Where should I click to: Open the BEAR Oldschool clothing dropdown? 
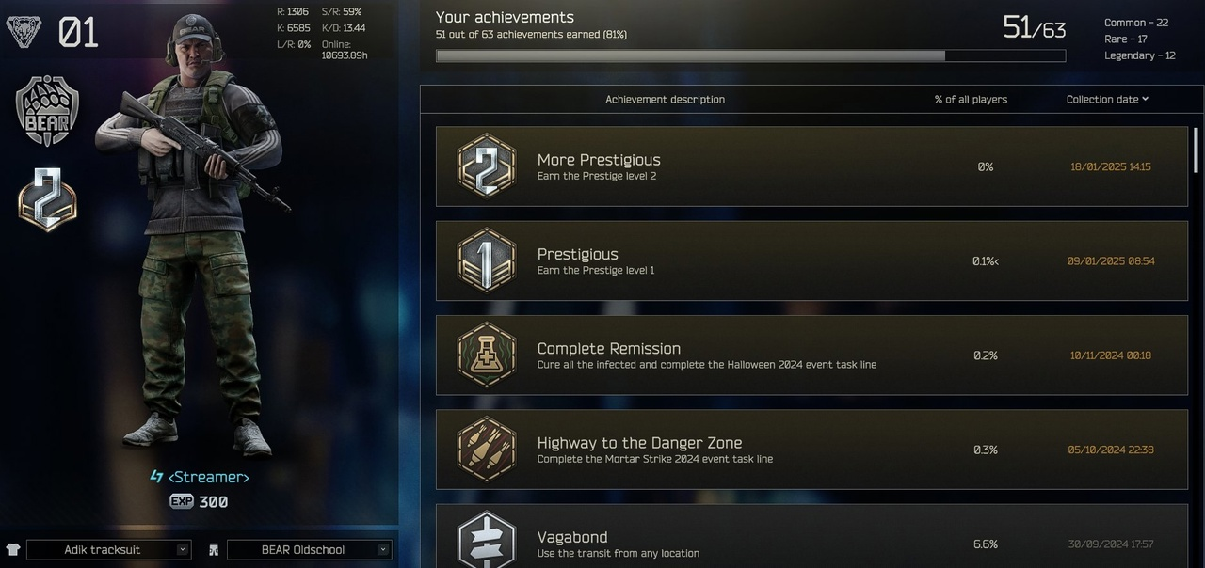tap(310, 550)
